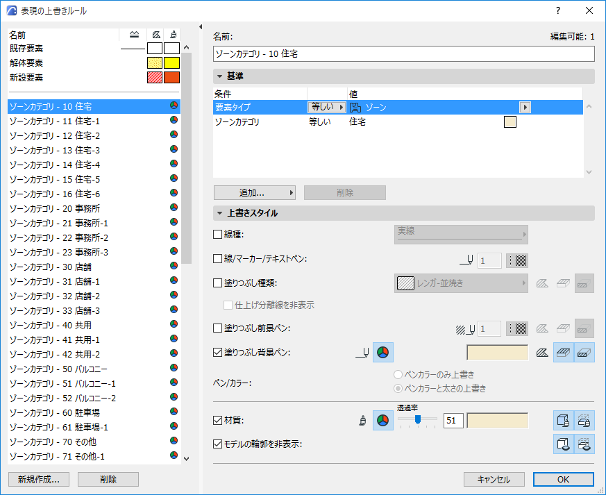Enable the 塗りつぶし前景ペン checkbox
606x495 pixels.
pyautogui.click(x=217, y=328)
